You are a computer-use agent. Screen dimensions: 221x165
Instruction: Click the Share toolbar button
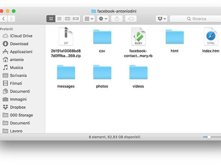(117, 19)
